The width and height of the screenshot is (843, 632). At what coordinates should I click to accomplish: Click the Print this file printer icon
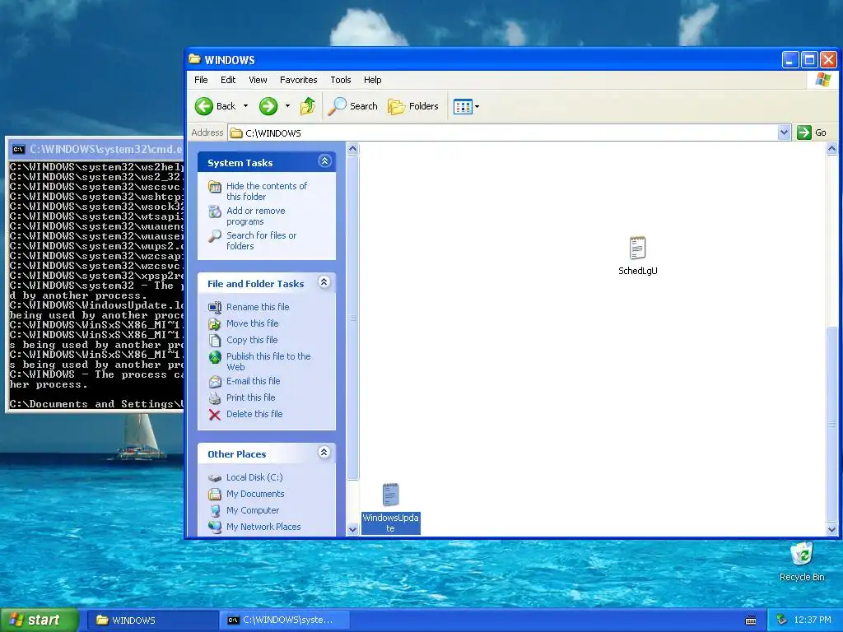[215, 398]
